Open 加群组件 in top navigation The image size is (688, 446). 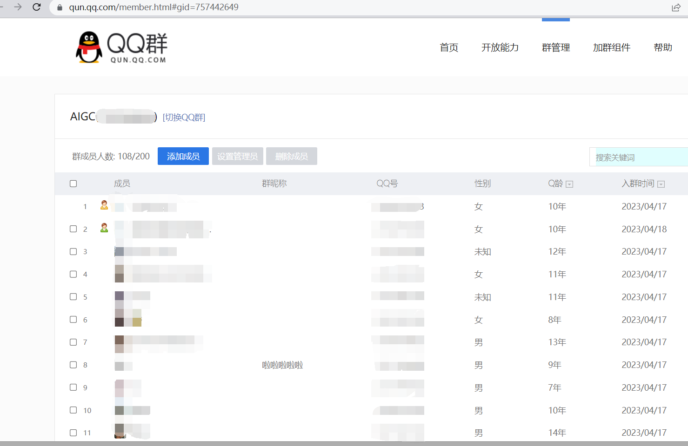tap(611, 47)
